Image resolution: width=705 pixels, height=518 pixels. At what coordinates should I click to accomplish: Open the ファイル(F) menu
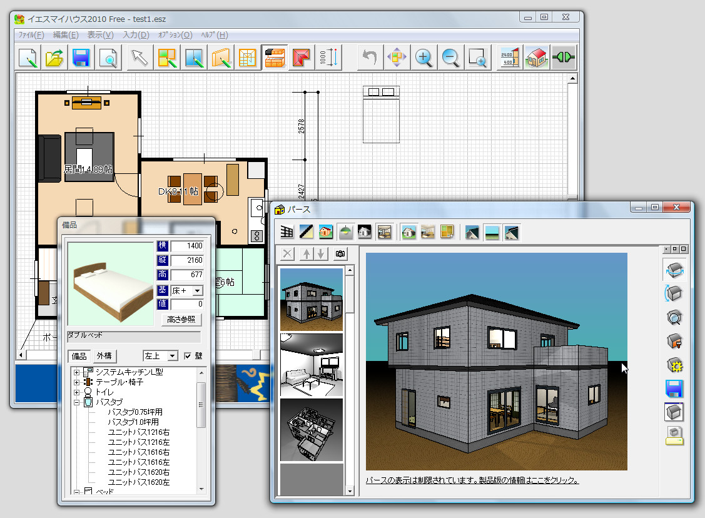[x=31, y=34]
